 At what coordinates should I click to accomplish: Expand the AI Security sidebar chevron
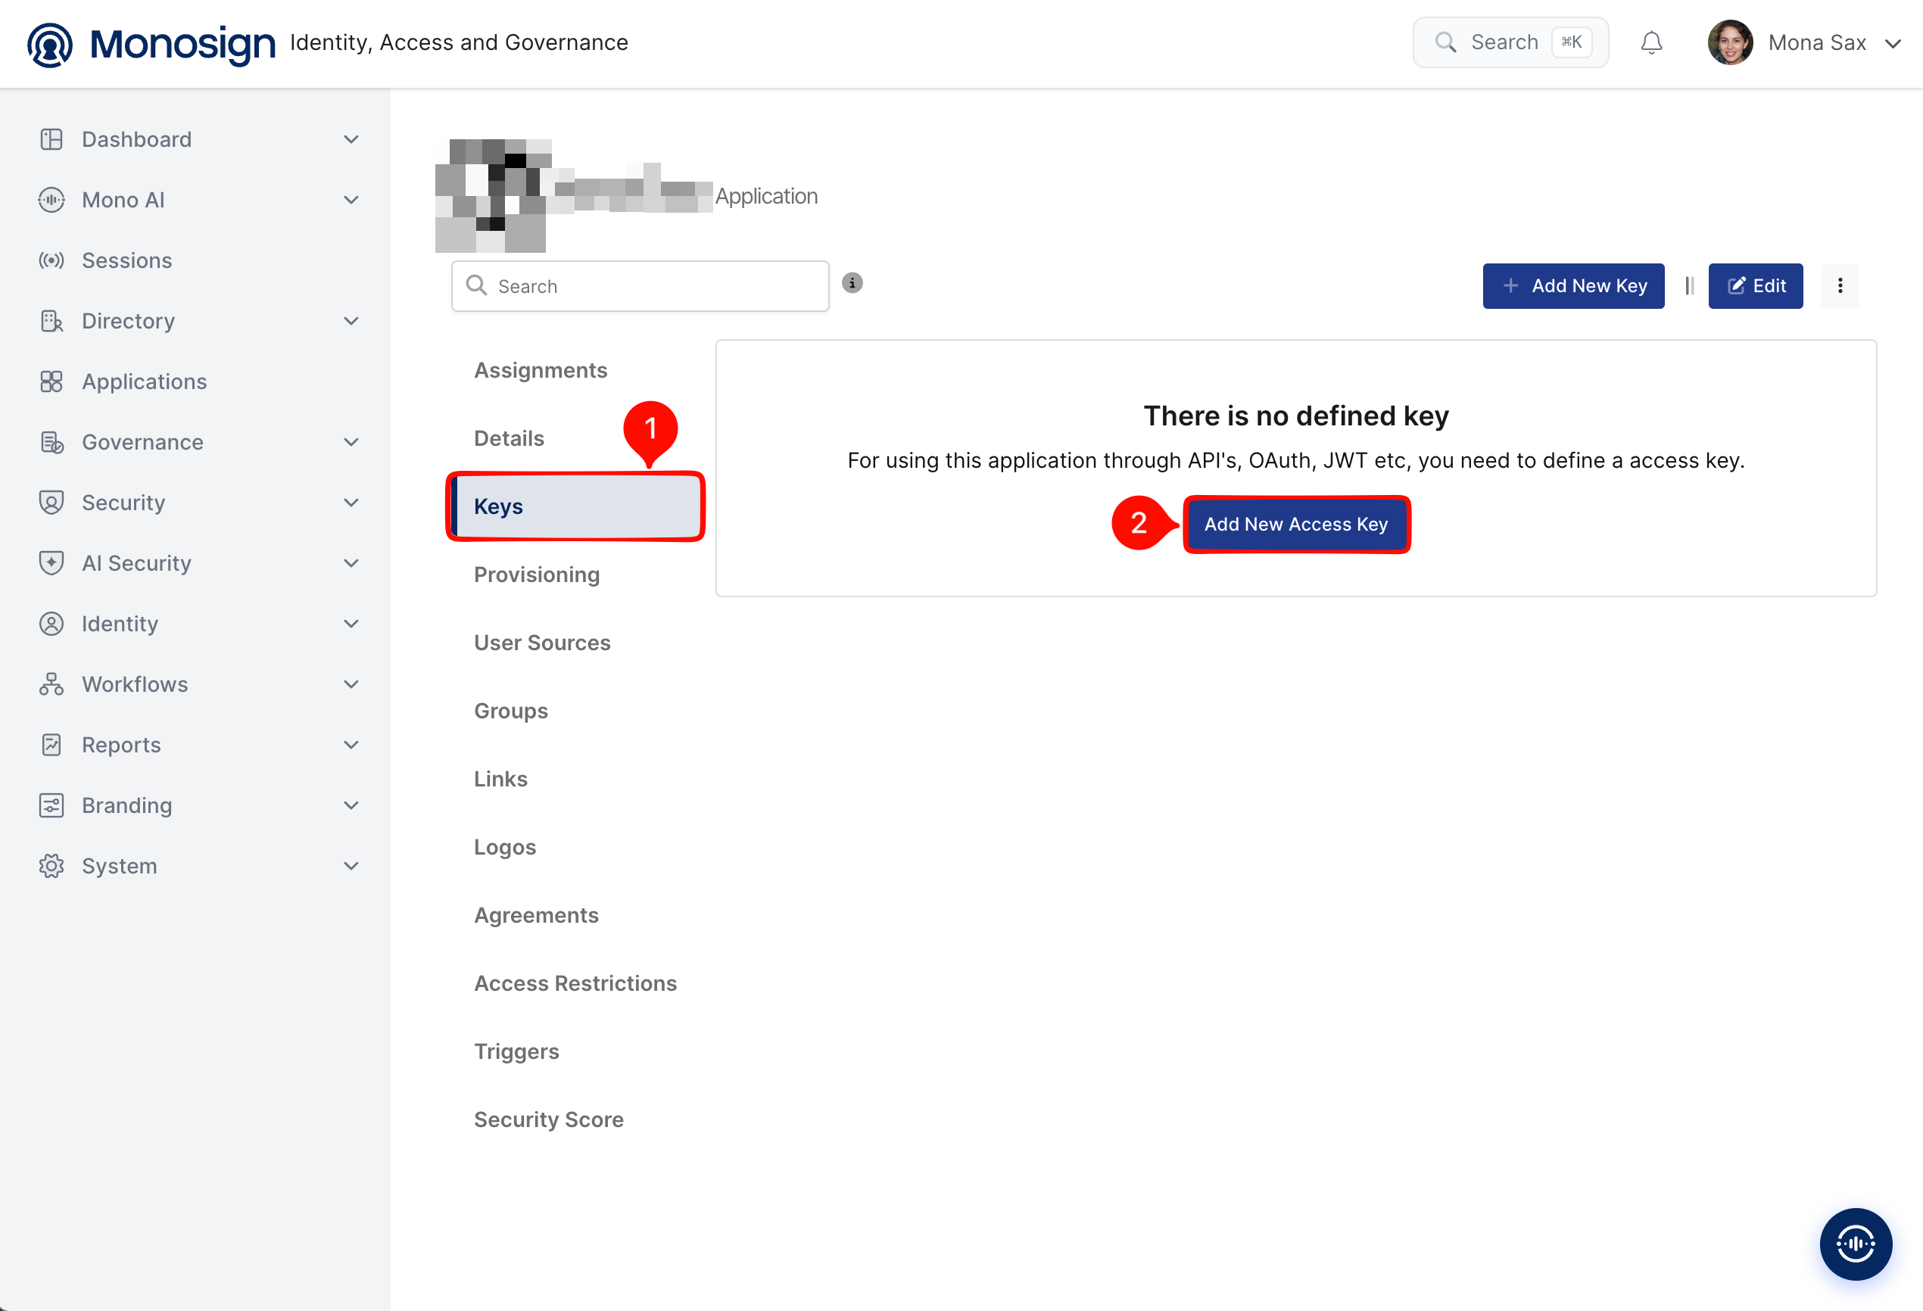click(351, 563)
